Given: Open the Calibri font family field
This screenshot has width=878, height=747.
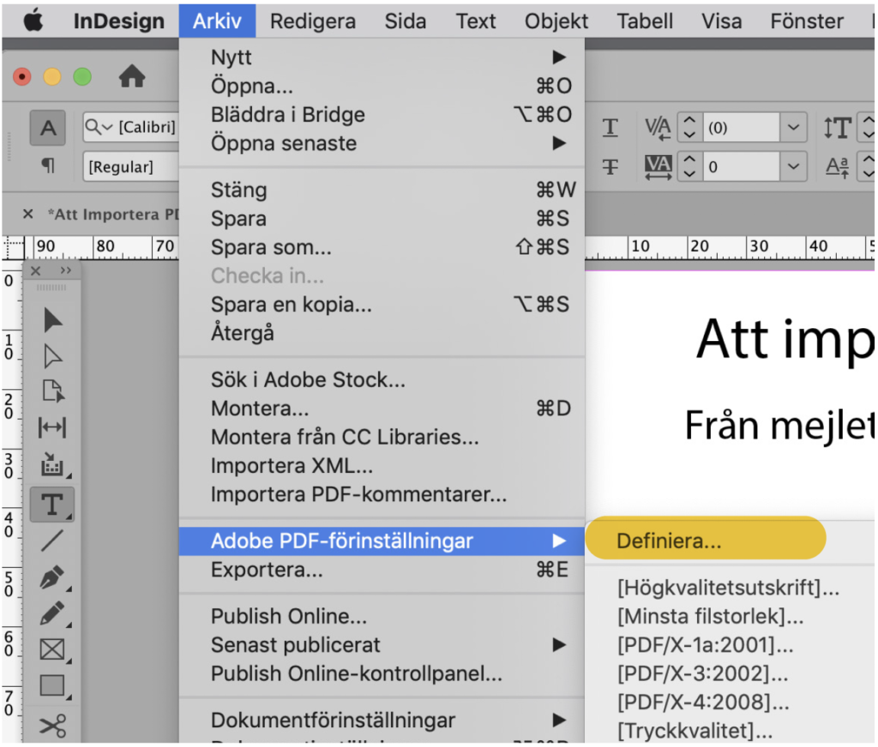Looking at the screenshot, I should [131, 127].
